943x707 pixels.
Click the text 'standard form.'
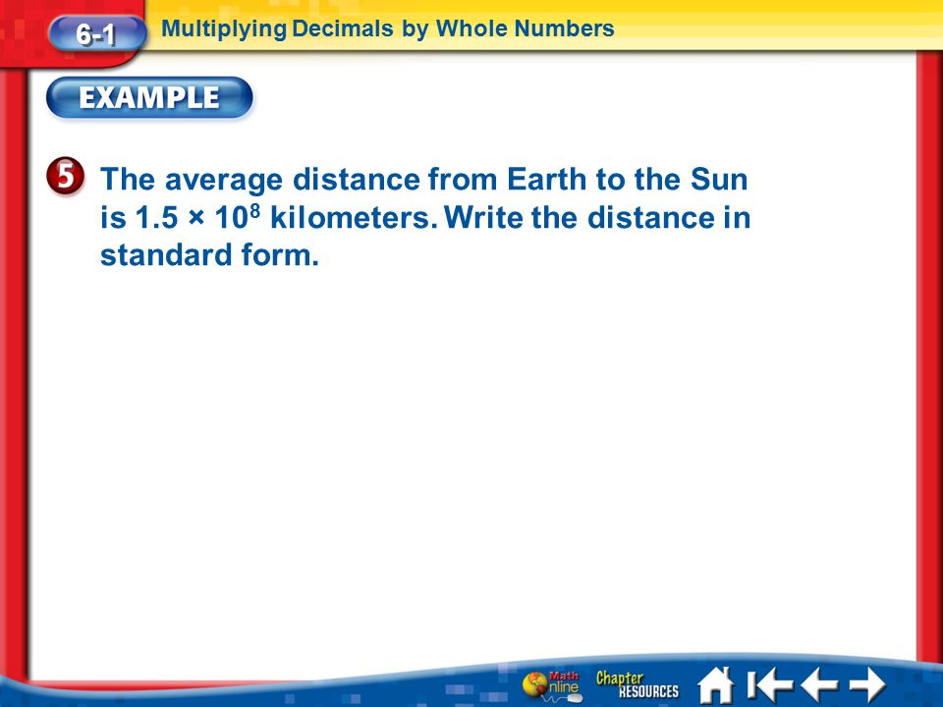[209, 255]
